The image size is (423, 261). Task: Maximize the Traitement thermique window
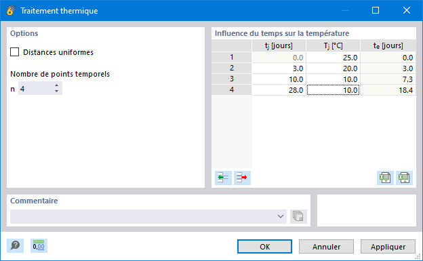pos(376,10)
